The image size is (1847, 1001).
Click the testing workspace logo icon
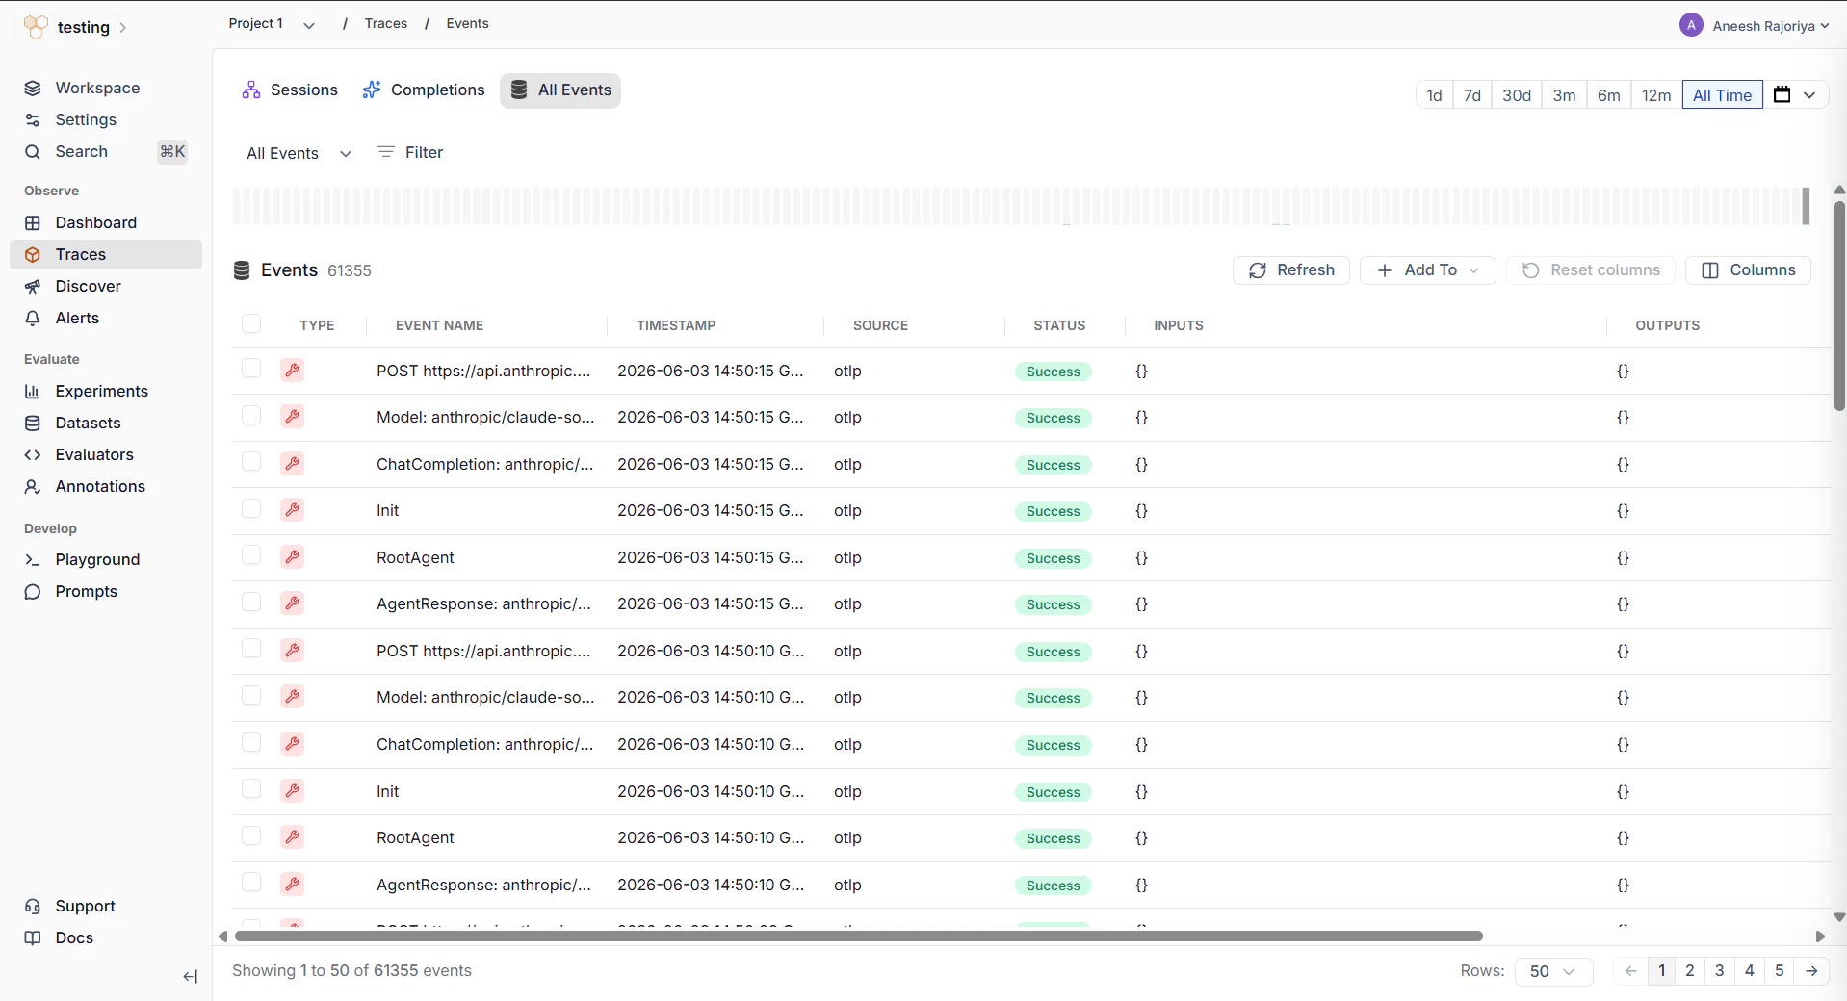[36, 27]
